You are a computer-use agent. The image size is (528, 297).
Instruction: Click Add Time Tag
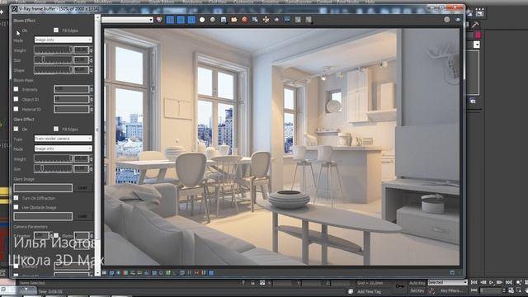pyautogui.click(x=369, y=291)
